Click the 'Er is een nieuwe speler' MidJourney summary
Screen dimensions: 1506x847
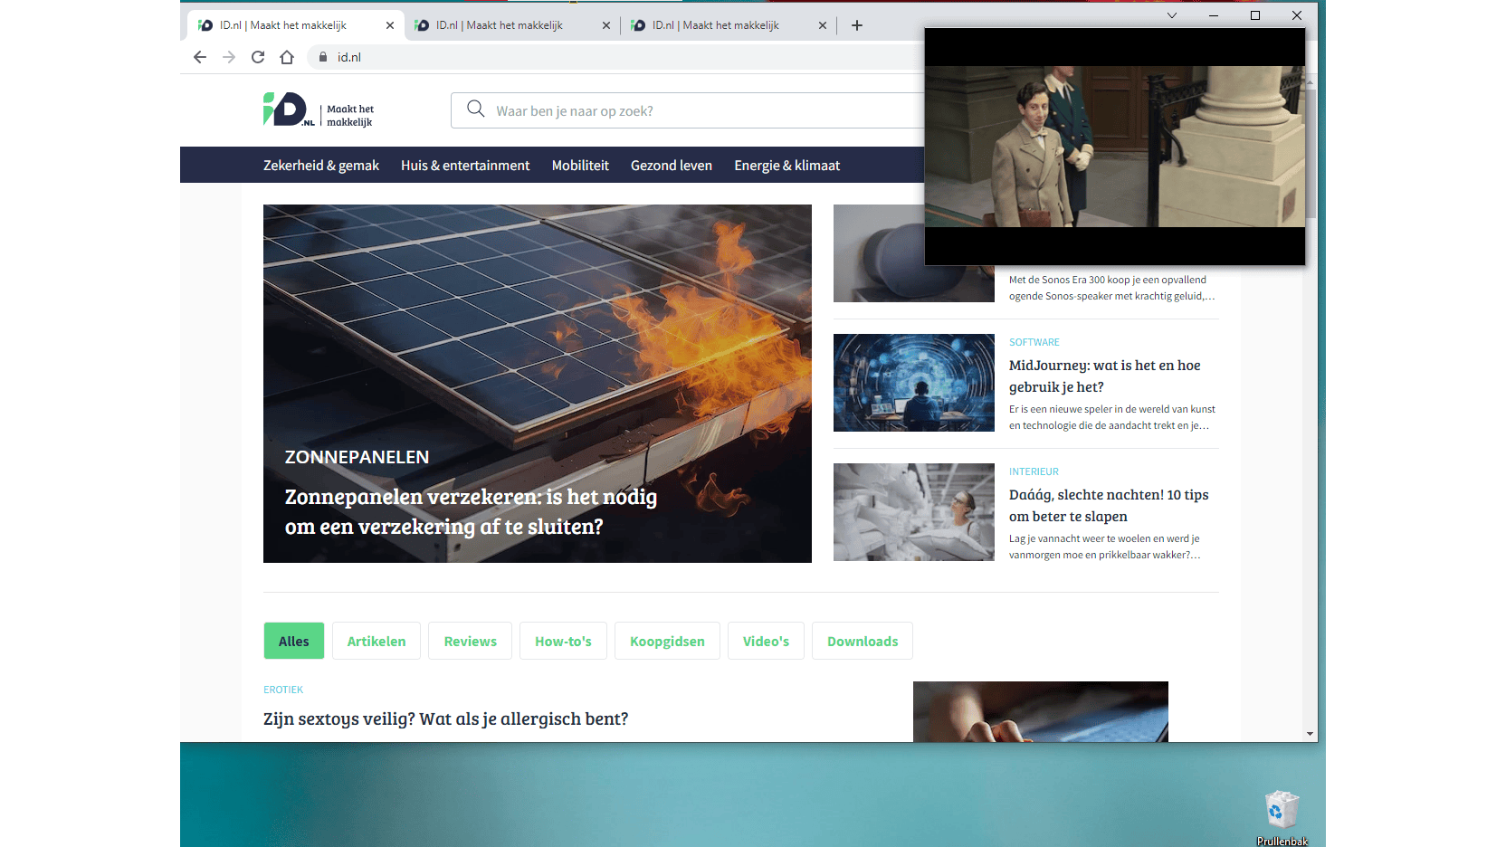click(1112, 417)
